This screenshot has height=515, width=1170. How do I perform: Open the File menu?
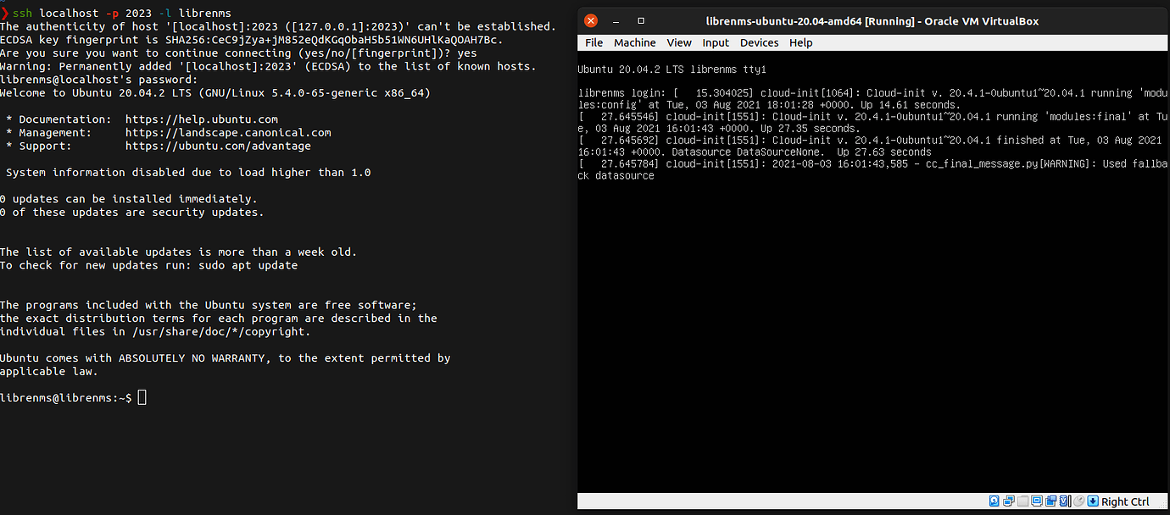(593, 42)
